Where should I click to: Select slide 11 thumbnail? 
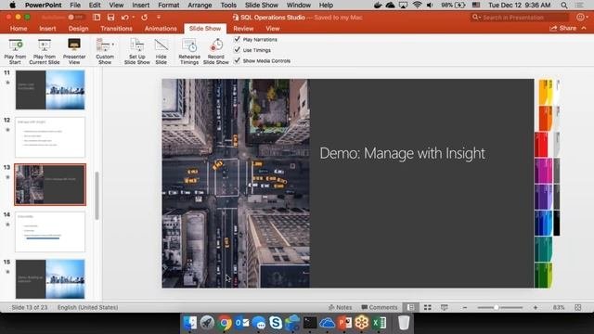(x=50, y=90)
